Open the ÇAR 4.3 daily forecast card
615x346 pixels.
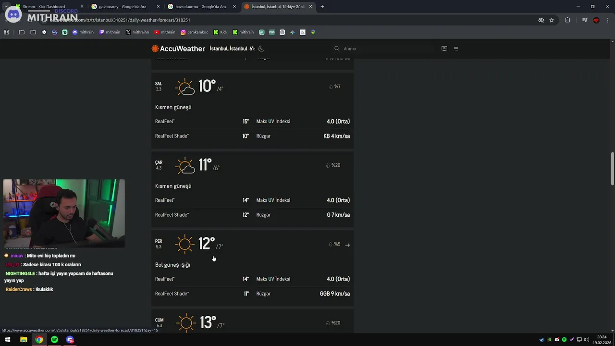click(252, 189)
